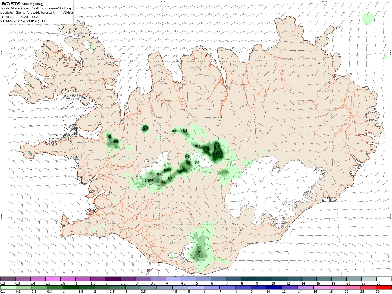Screen dimensions: 392x294
Task: Select the 'VT: Mið. 26.07.2023 01Z' valid time
Action: click(19, 21)
